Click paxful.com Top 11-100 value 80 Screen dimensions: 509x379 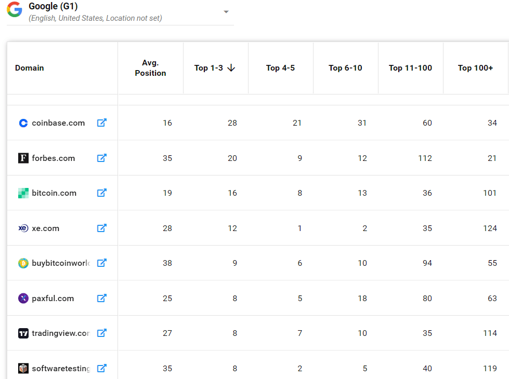pos(427,299)
